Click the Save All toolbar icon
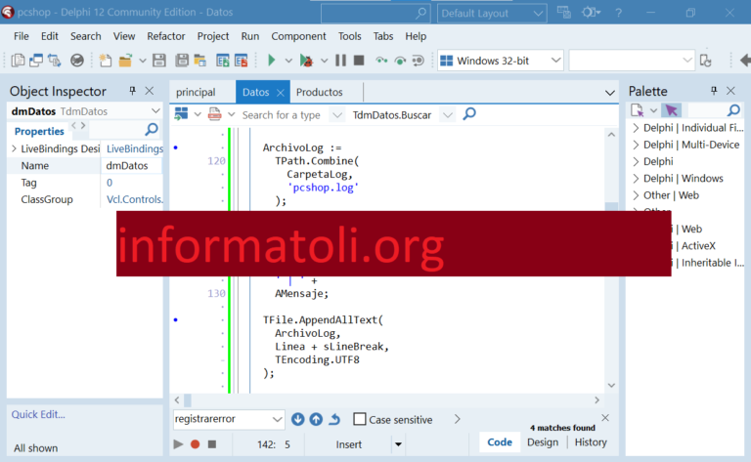Viewport: 751px width, 462px height. pos(182,61)
